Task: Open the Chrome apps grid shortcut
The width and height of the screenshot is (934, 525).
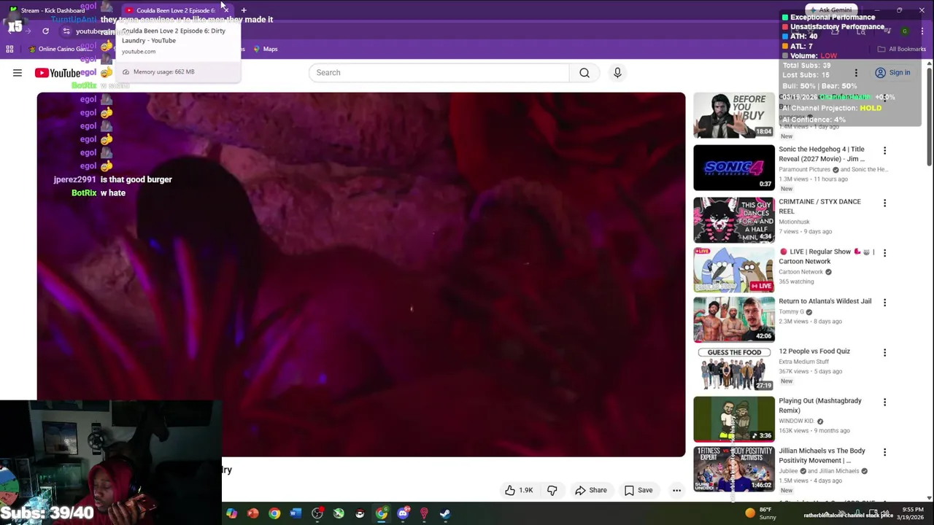Action: pos(9,49)
